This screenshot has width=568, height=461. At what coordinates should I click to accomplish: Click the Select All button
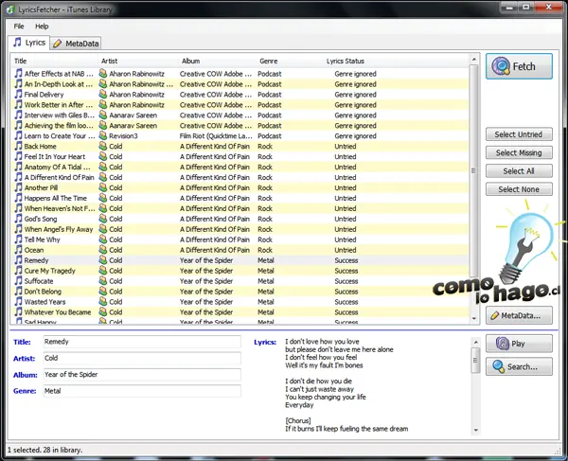click(x=519, y=171)
